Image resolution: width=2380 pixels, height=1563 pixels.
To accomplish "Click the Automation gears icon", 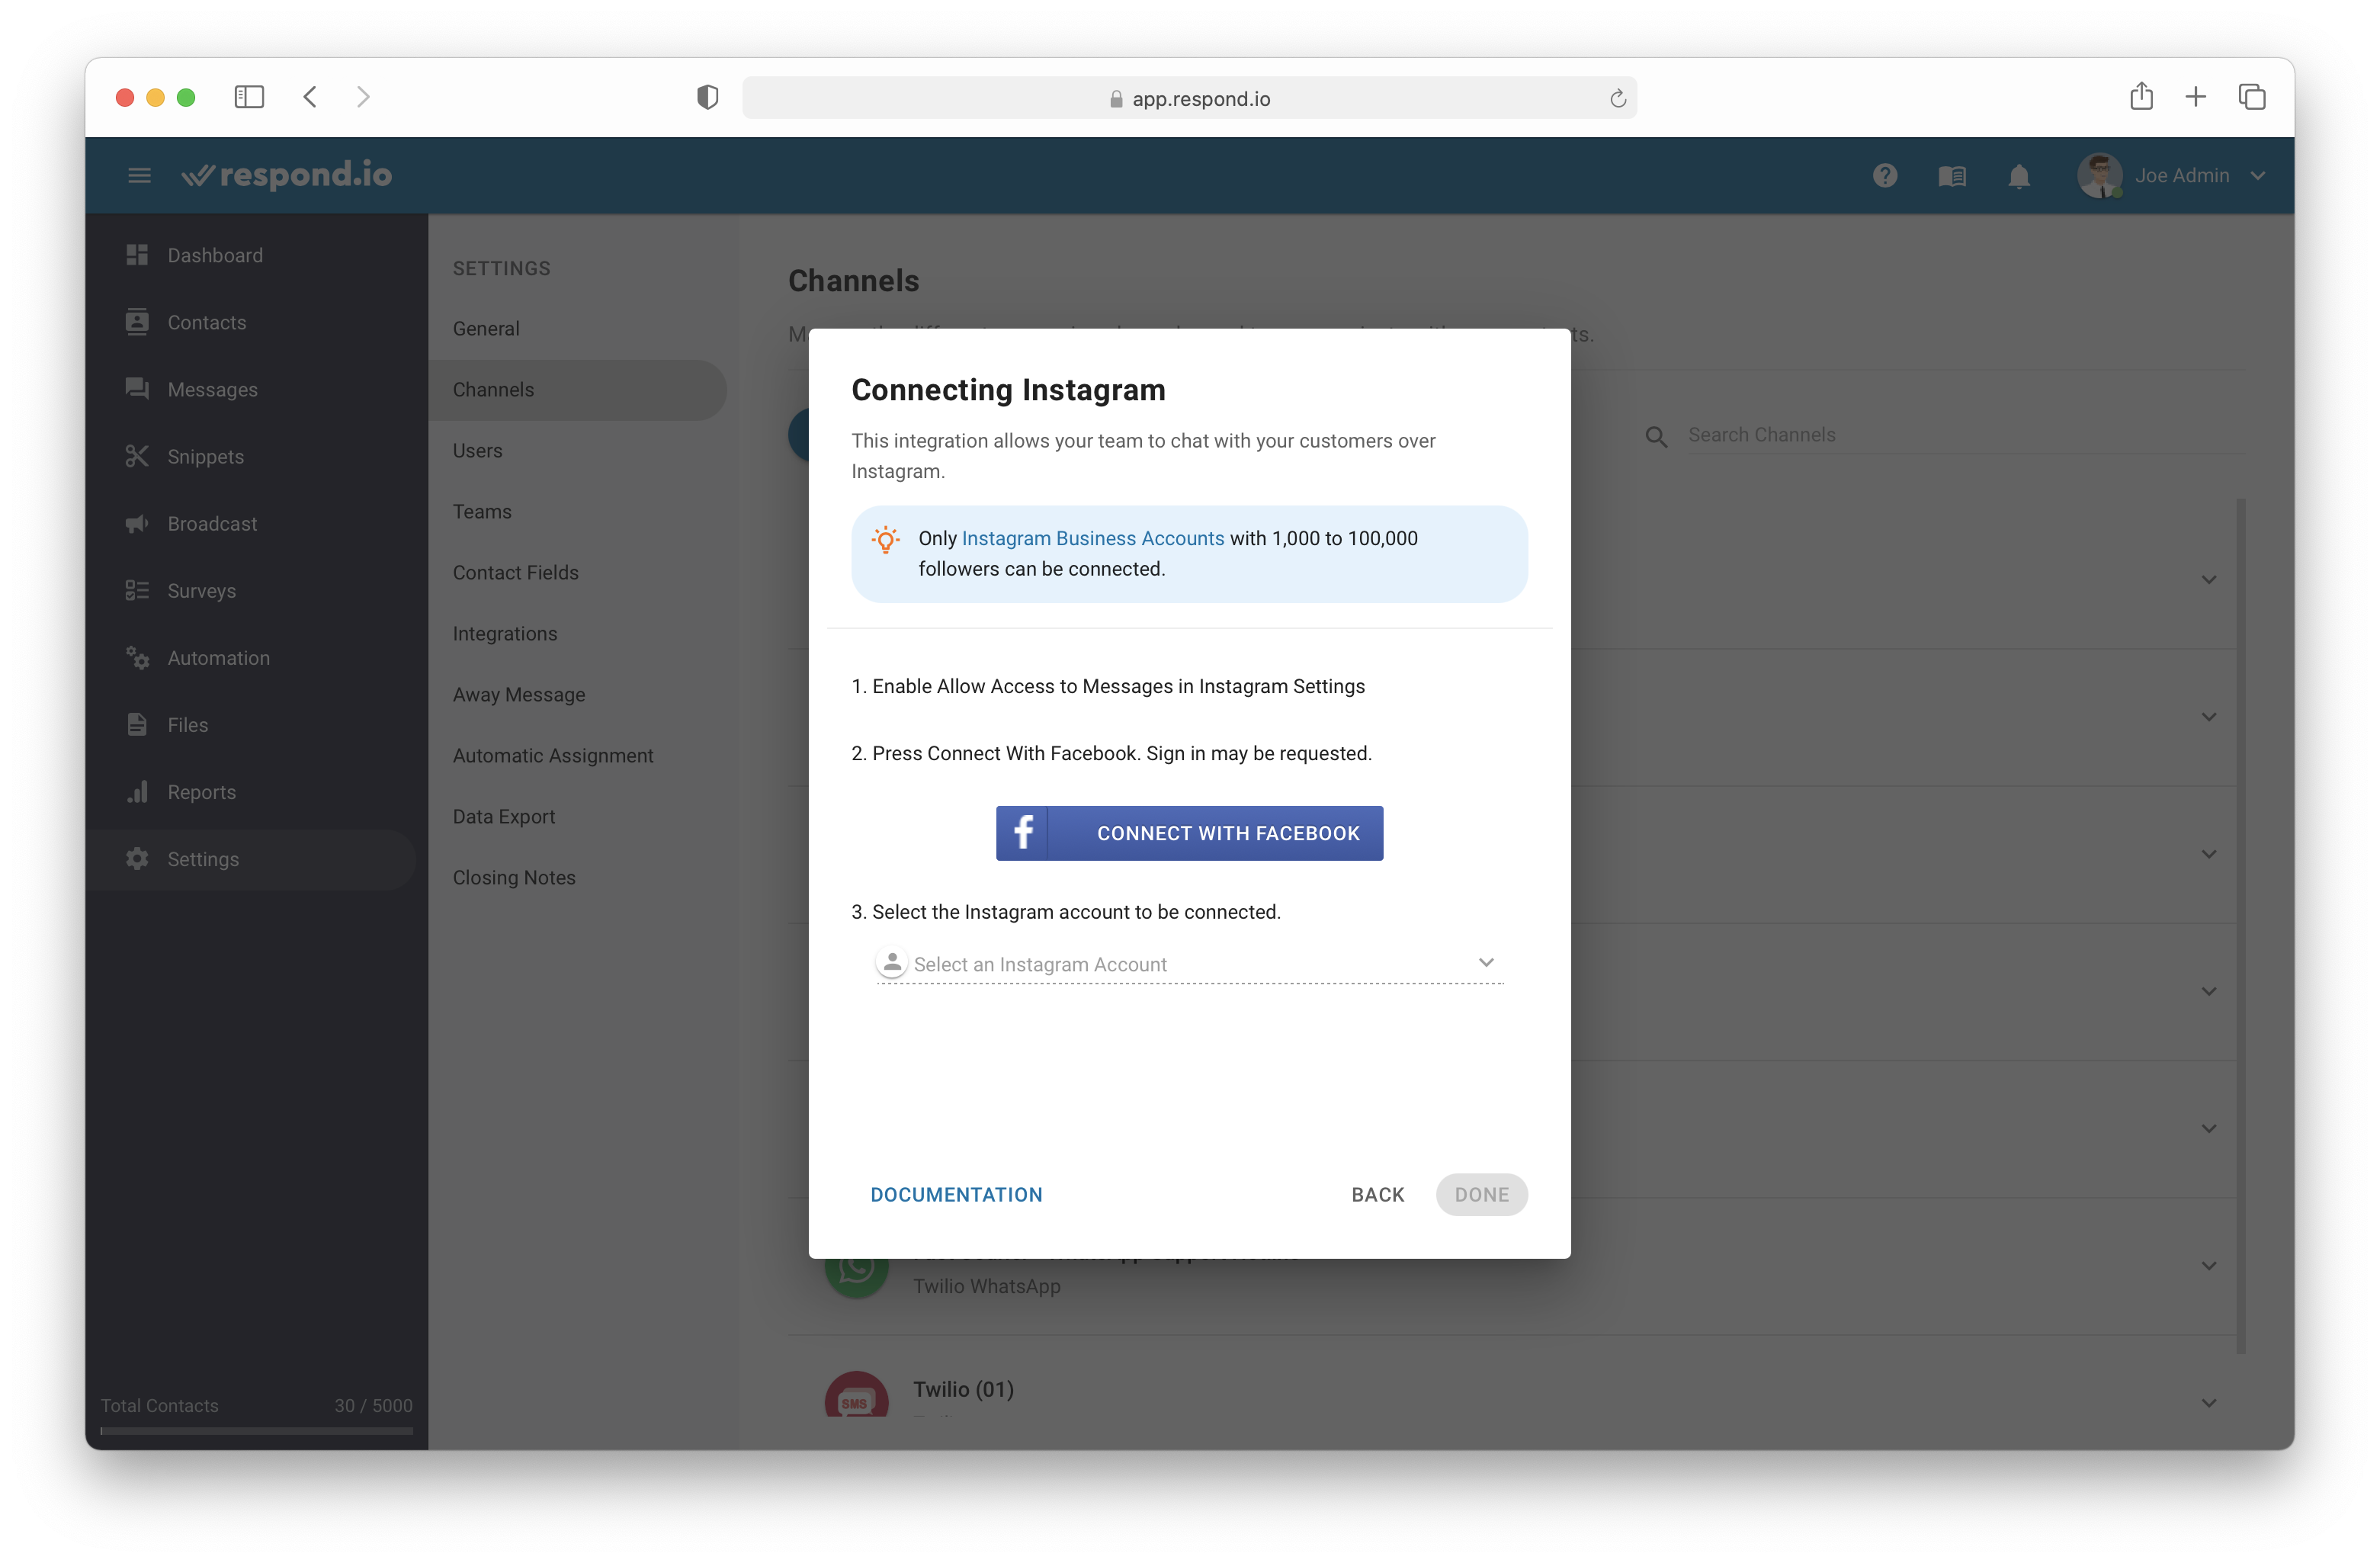I will pos(137,657).
